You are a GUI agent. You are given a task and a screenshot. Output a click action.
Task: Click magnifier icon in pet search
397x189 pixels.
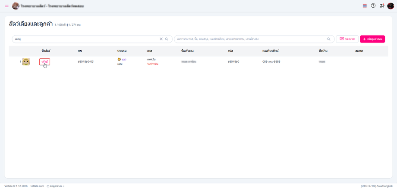pos(167,39)
